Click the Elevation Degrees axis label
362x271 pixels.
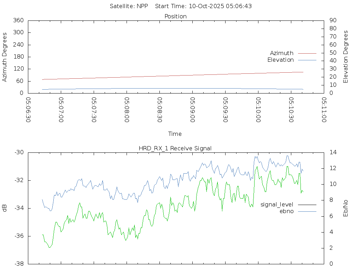(x=346, y=57)
